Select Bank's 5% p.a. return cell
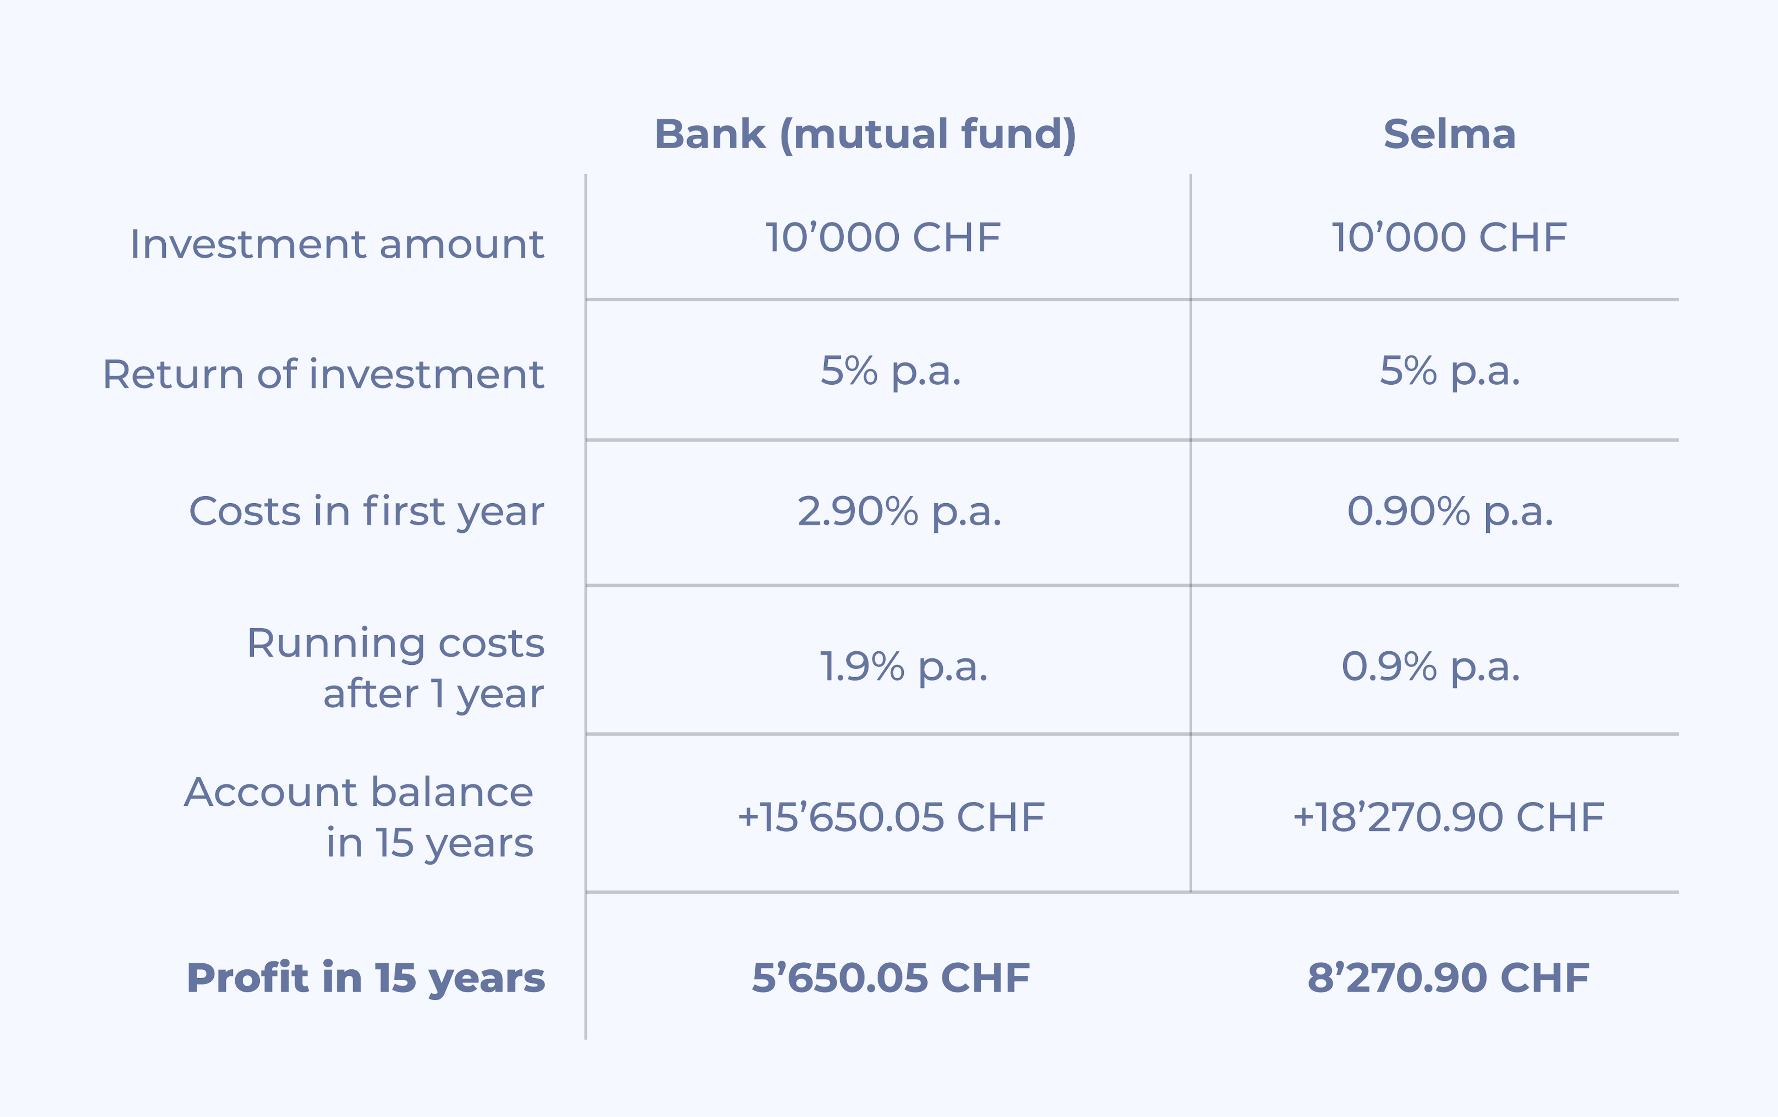The image size is (1778, 1117). coord(891,371)
